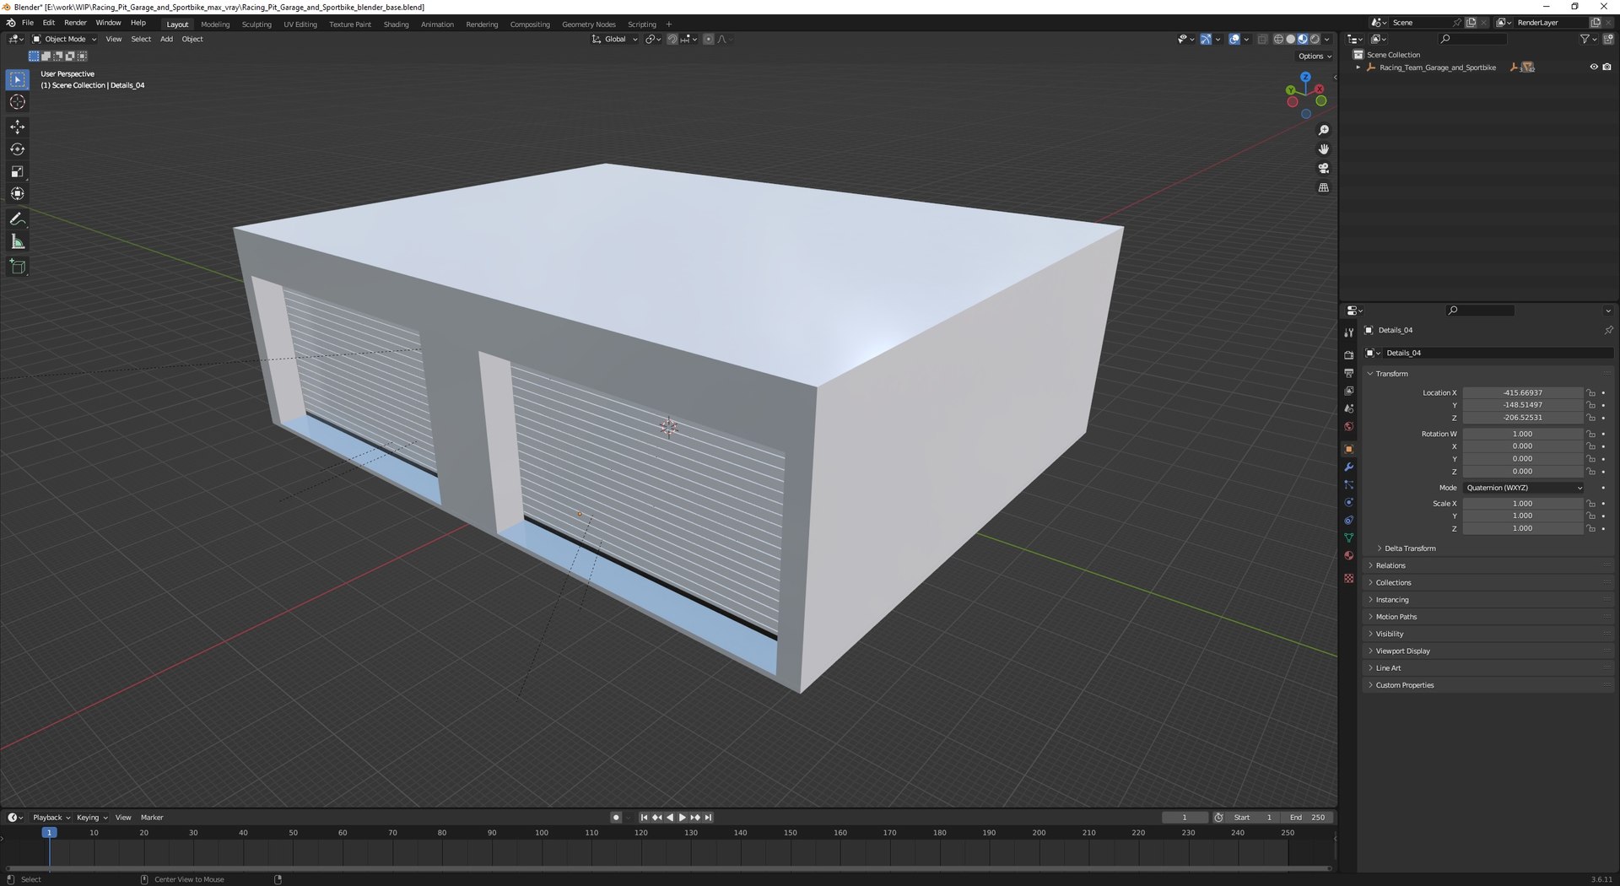Toggle viewport overlays
Image resolution: width=1620 pixels, height=886 pixels.
click(1234, 40)
